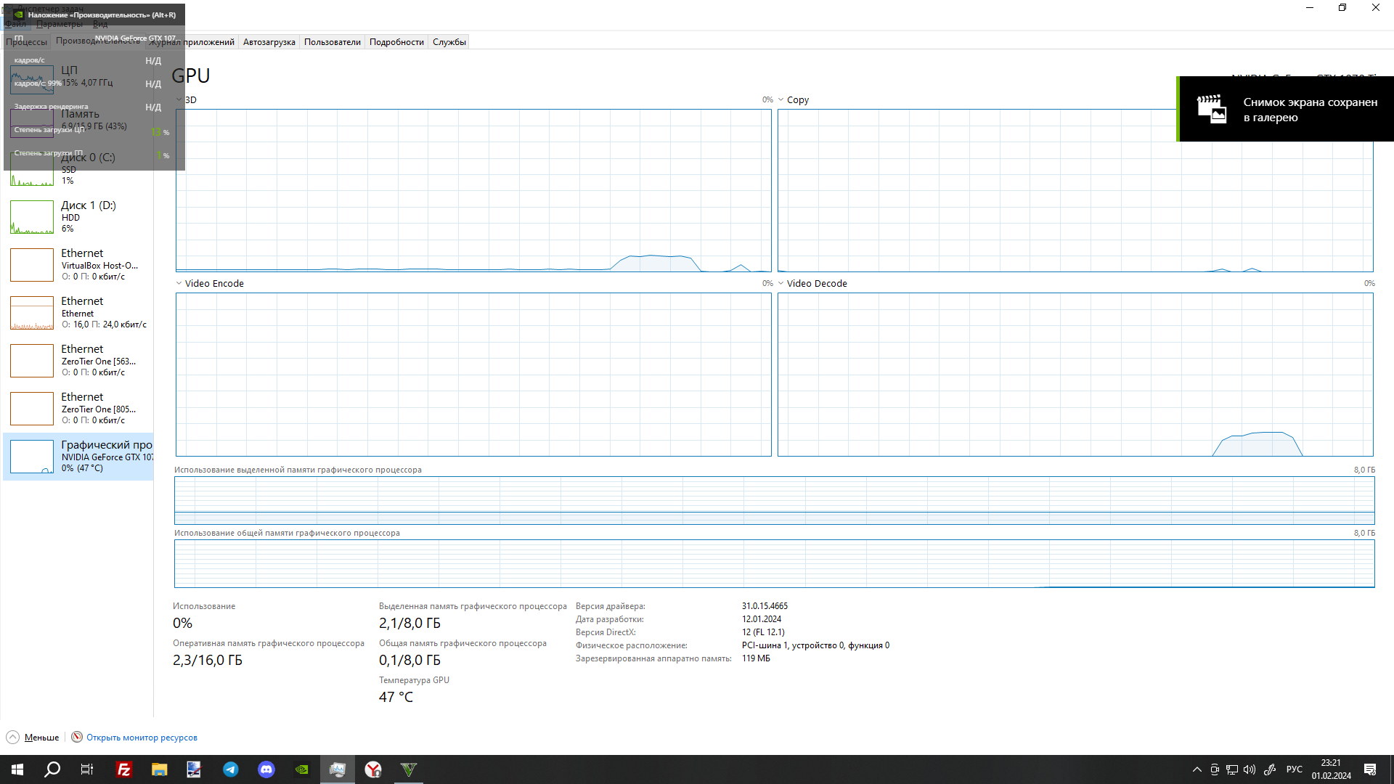Click the shared GPU memory usage graph
The width and height of the screenshot is (1394, 784).
coord(774,563)
